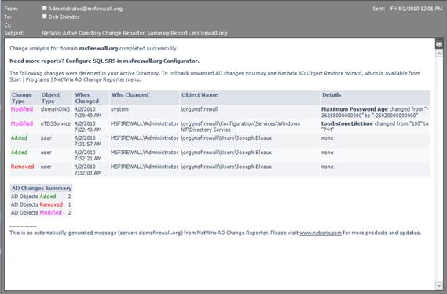Click the email subject line text
This screenshot has height=294, width=447.
(x=134, y=33)
